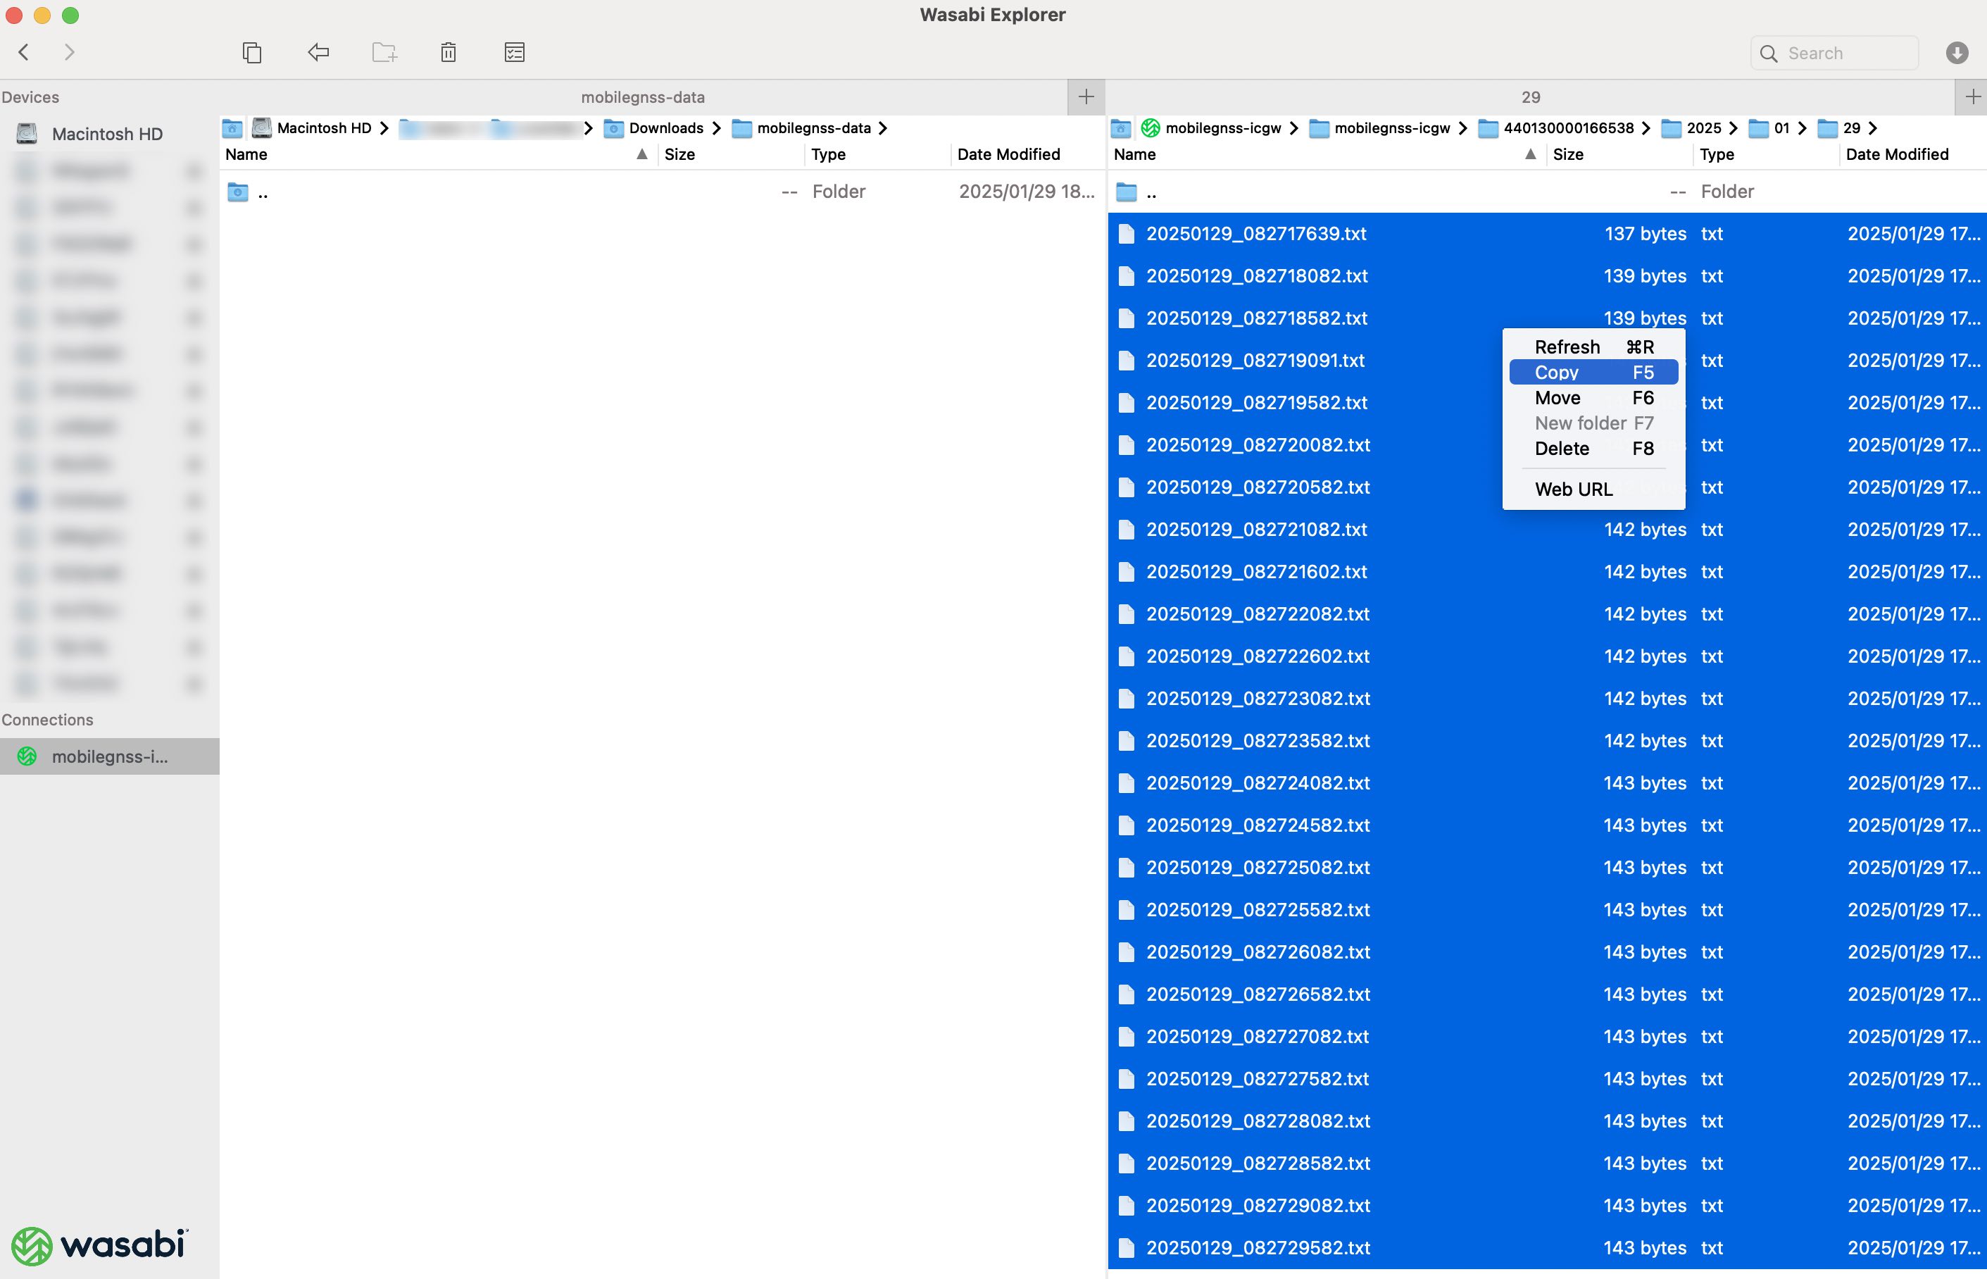Sort left pane by Size column
Screen dimensions: 1987x1279
732,154
